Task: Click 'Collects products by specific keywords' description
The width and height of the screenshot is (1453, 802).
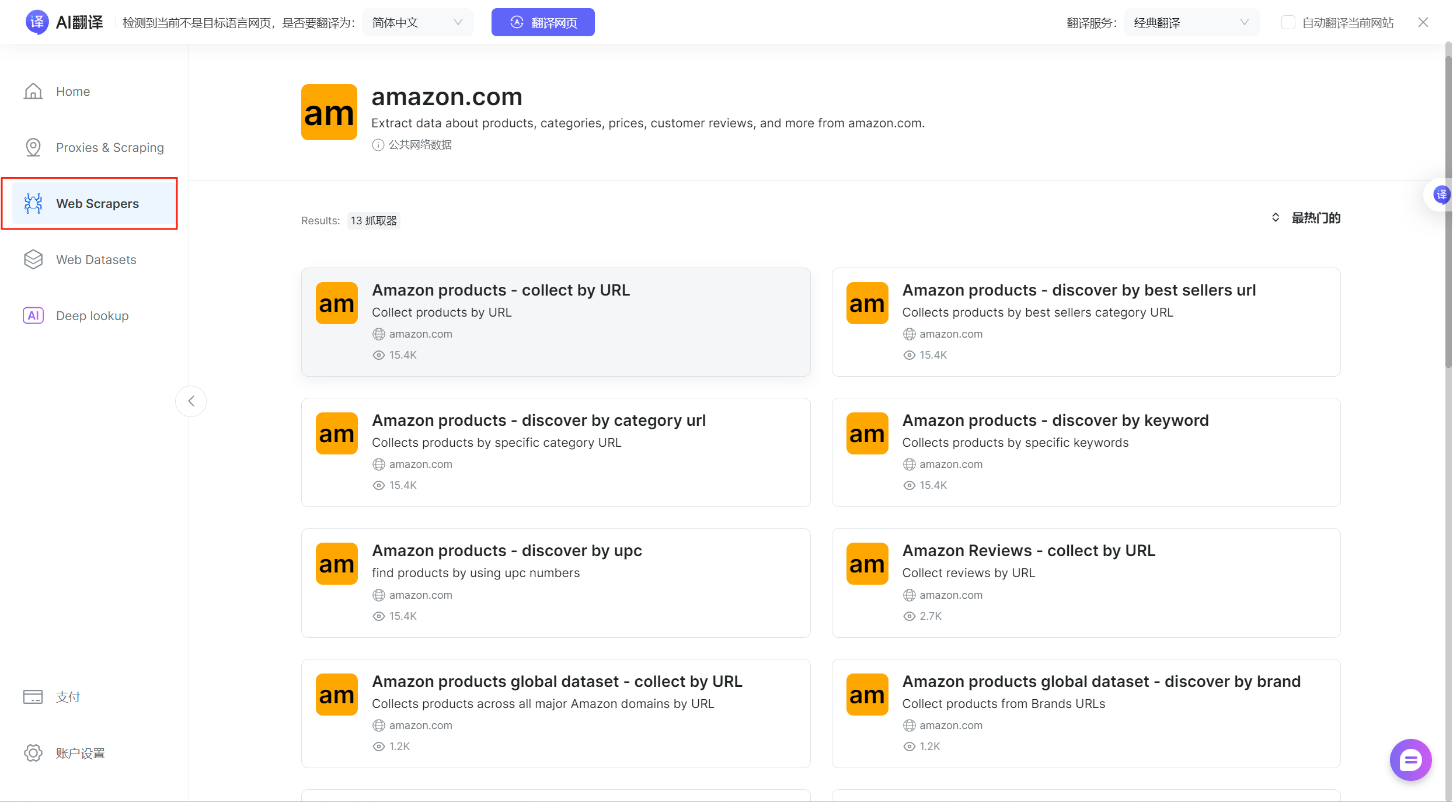Action: pyautogui.click(x=1015, y=443)
